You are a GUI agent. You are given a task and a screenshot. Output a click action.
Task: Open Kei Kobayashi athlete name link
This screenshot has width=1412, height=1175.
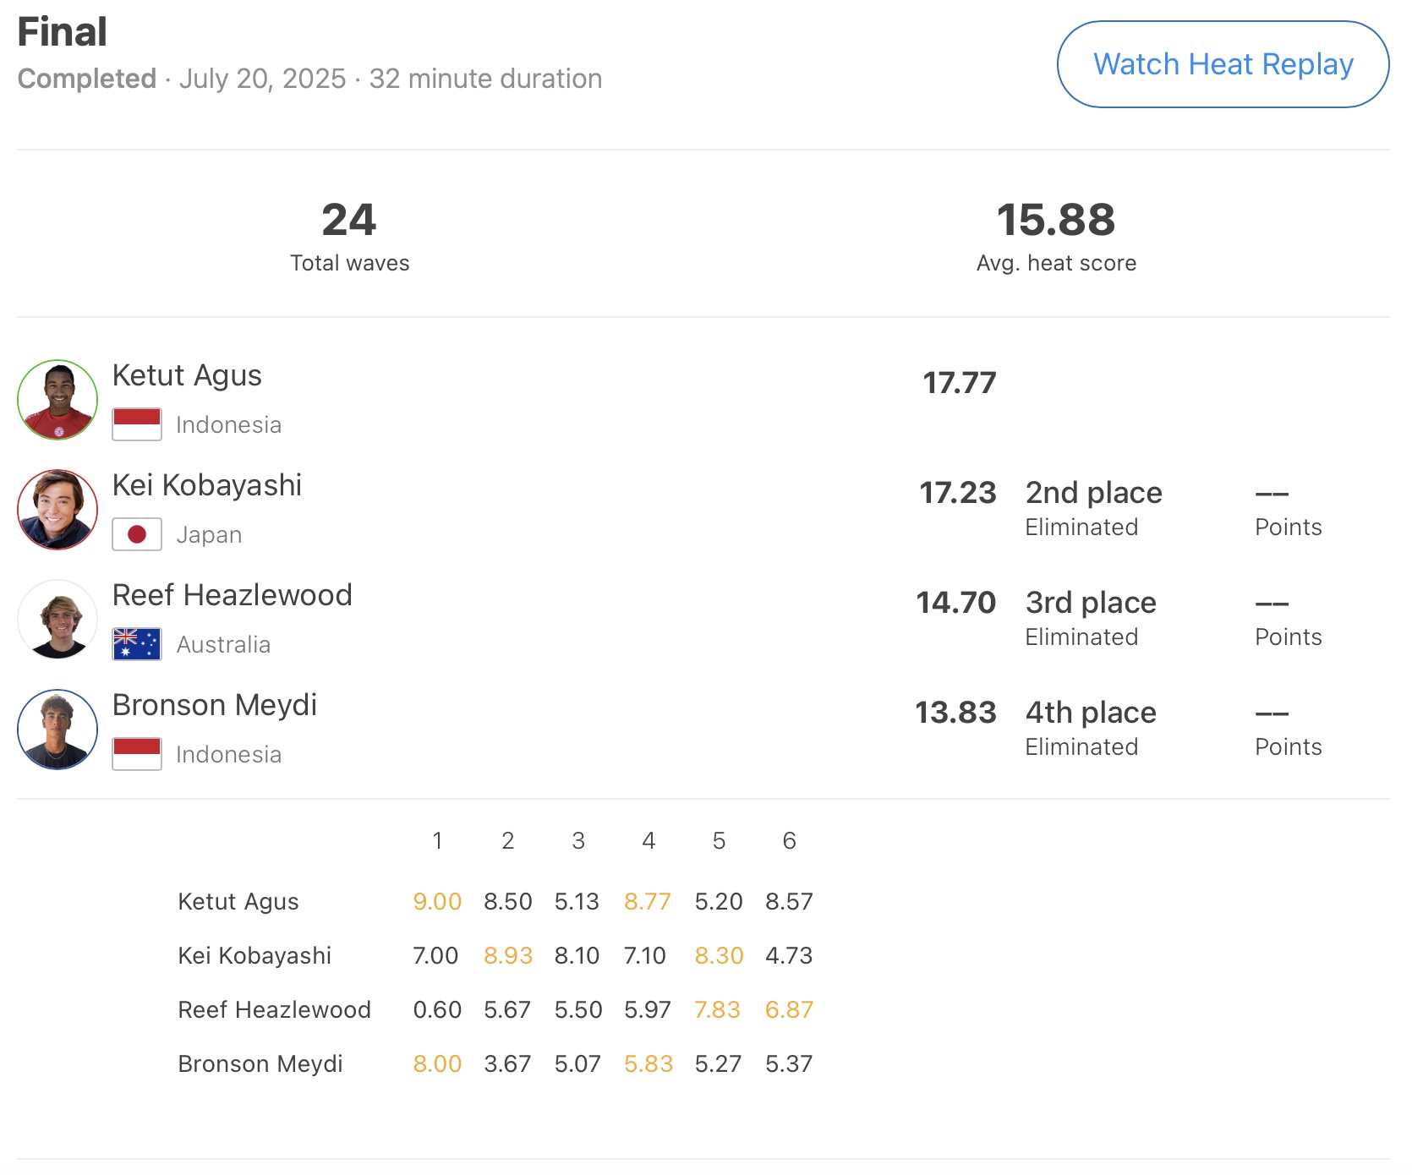[207, 485]
